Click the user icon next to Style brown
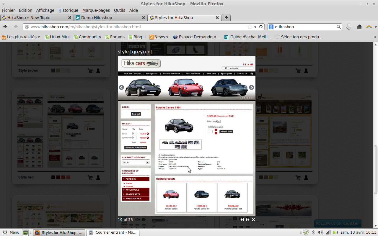Screen dimensions: 378x236 pyautogui.click(x=98, y=71)
